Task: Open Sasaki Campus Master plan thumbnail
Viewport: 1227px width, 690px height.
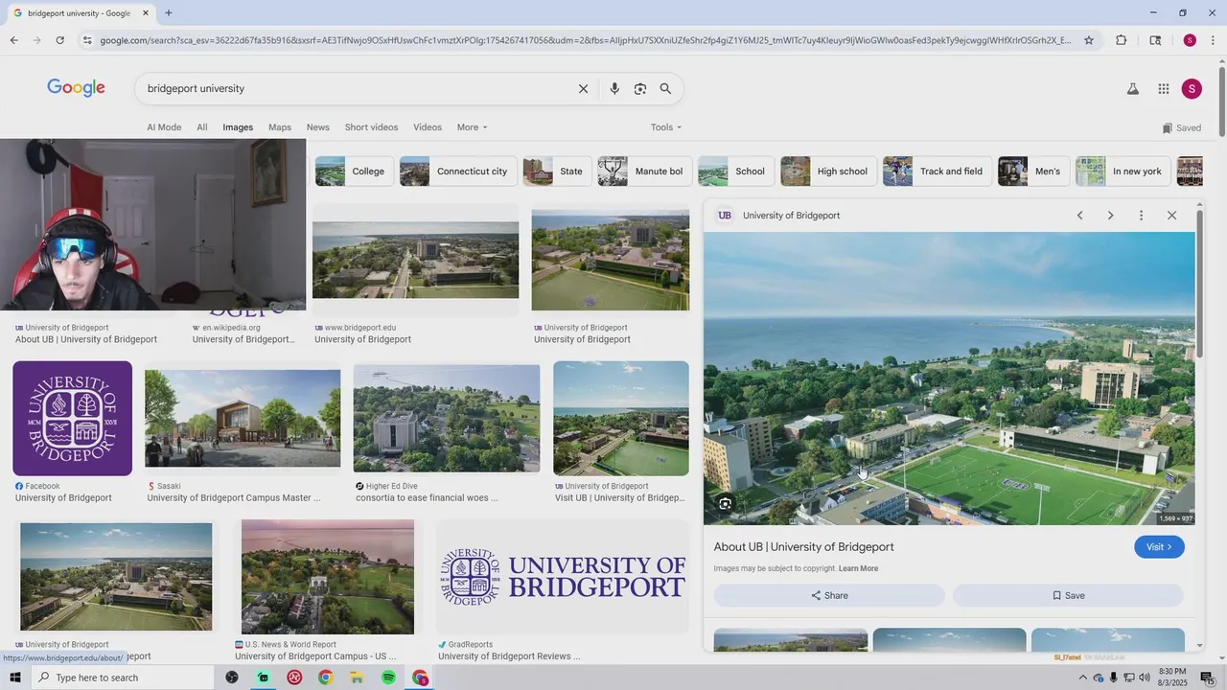Action: tap(243, 419)
